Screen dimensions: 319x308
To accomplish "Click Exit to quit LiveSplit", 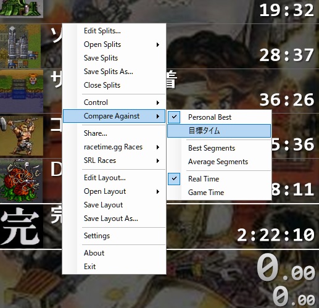I will point(114,267).
